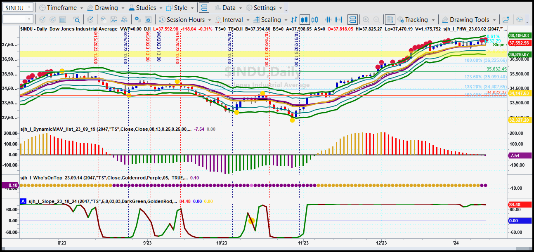Click the red 84.48 slope axis label
534x252 pixels.
(520, 205)
